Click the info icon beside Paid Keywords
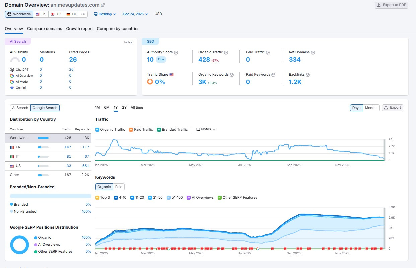This screenshot has height=268, width=416. tap(273, 75)
